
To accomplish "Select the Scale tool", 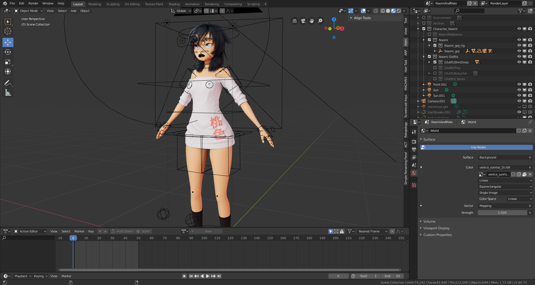I will [8, 62].
